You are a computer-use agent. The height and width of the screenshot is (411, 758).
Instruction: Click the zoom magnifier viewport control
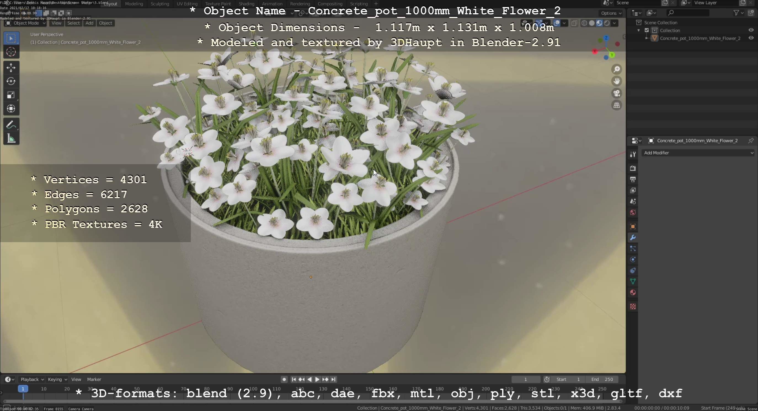617,69
